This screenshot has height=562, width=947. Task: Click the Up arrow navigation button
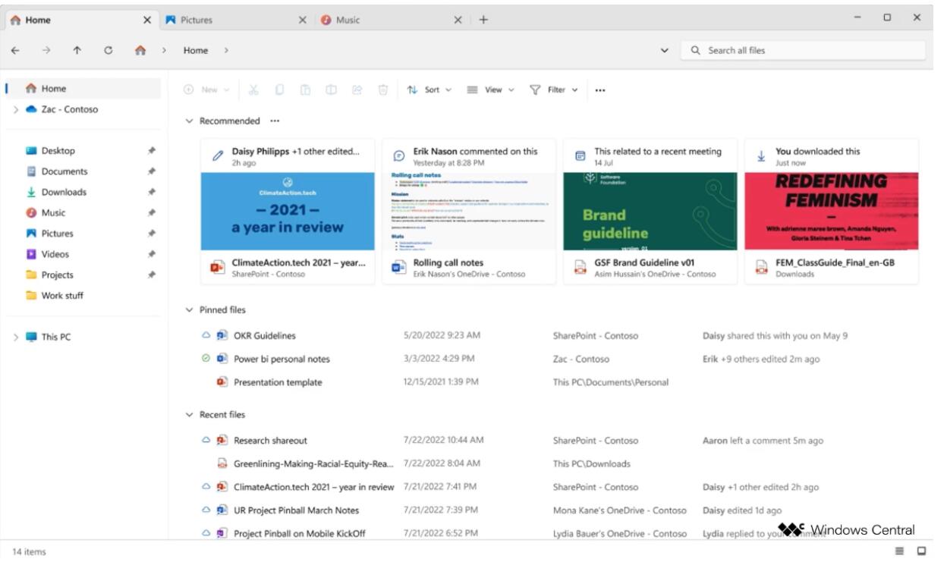[77, 51]
